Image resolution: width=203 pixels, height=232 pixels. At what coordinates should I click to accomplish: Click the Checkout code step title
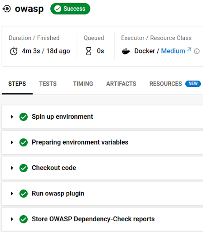[54, 168]
